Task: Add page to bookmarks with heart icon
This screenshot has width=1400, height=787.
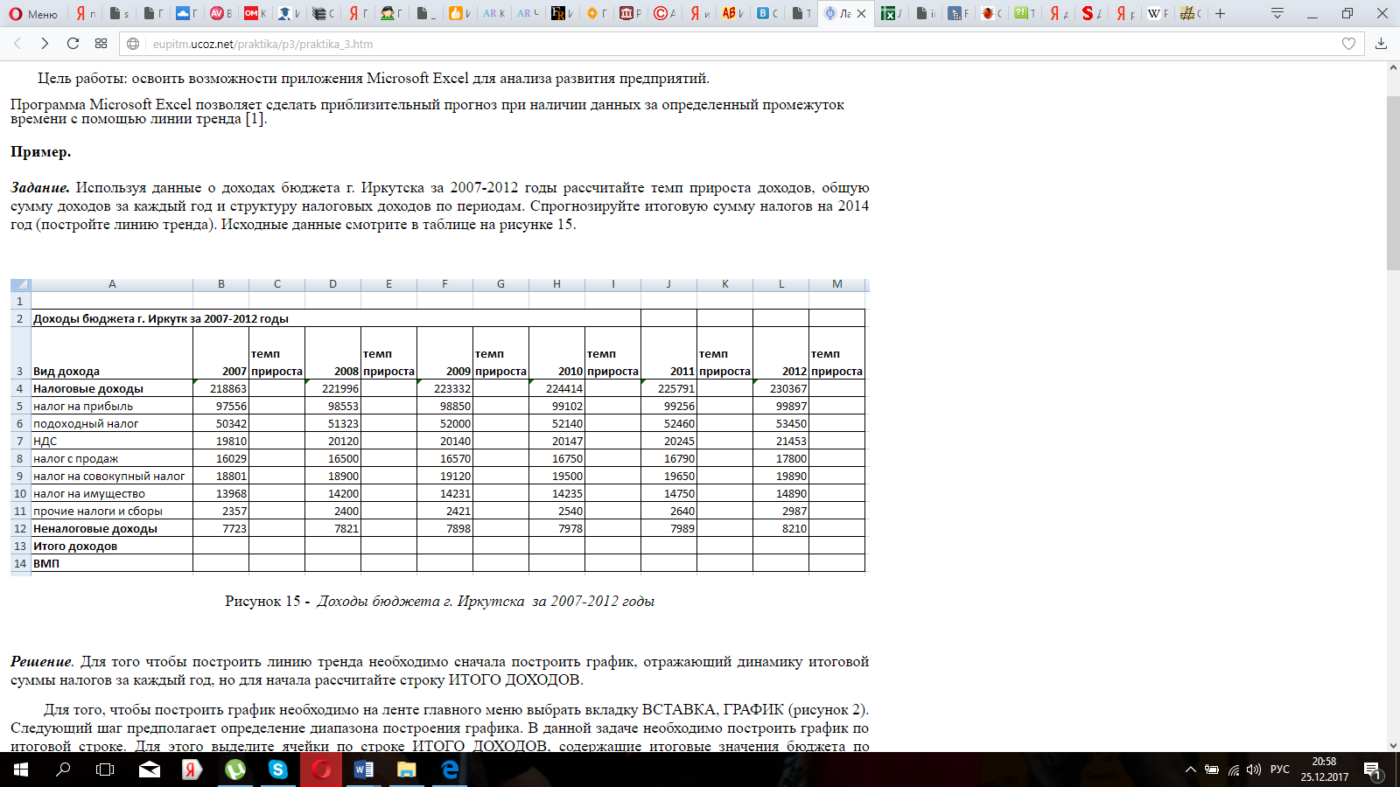Action: (x=1348, y=44)
